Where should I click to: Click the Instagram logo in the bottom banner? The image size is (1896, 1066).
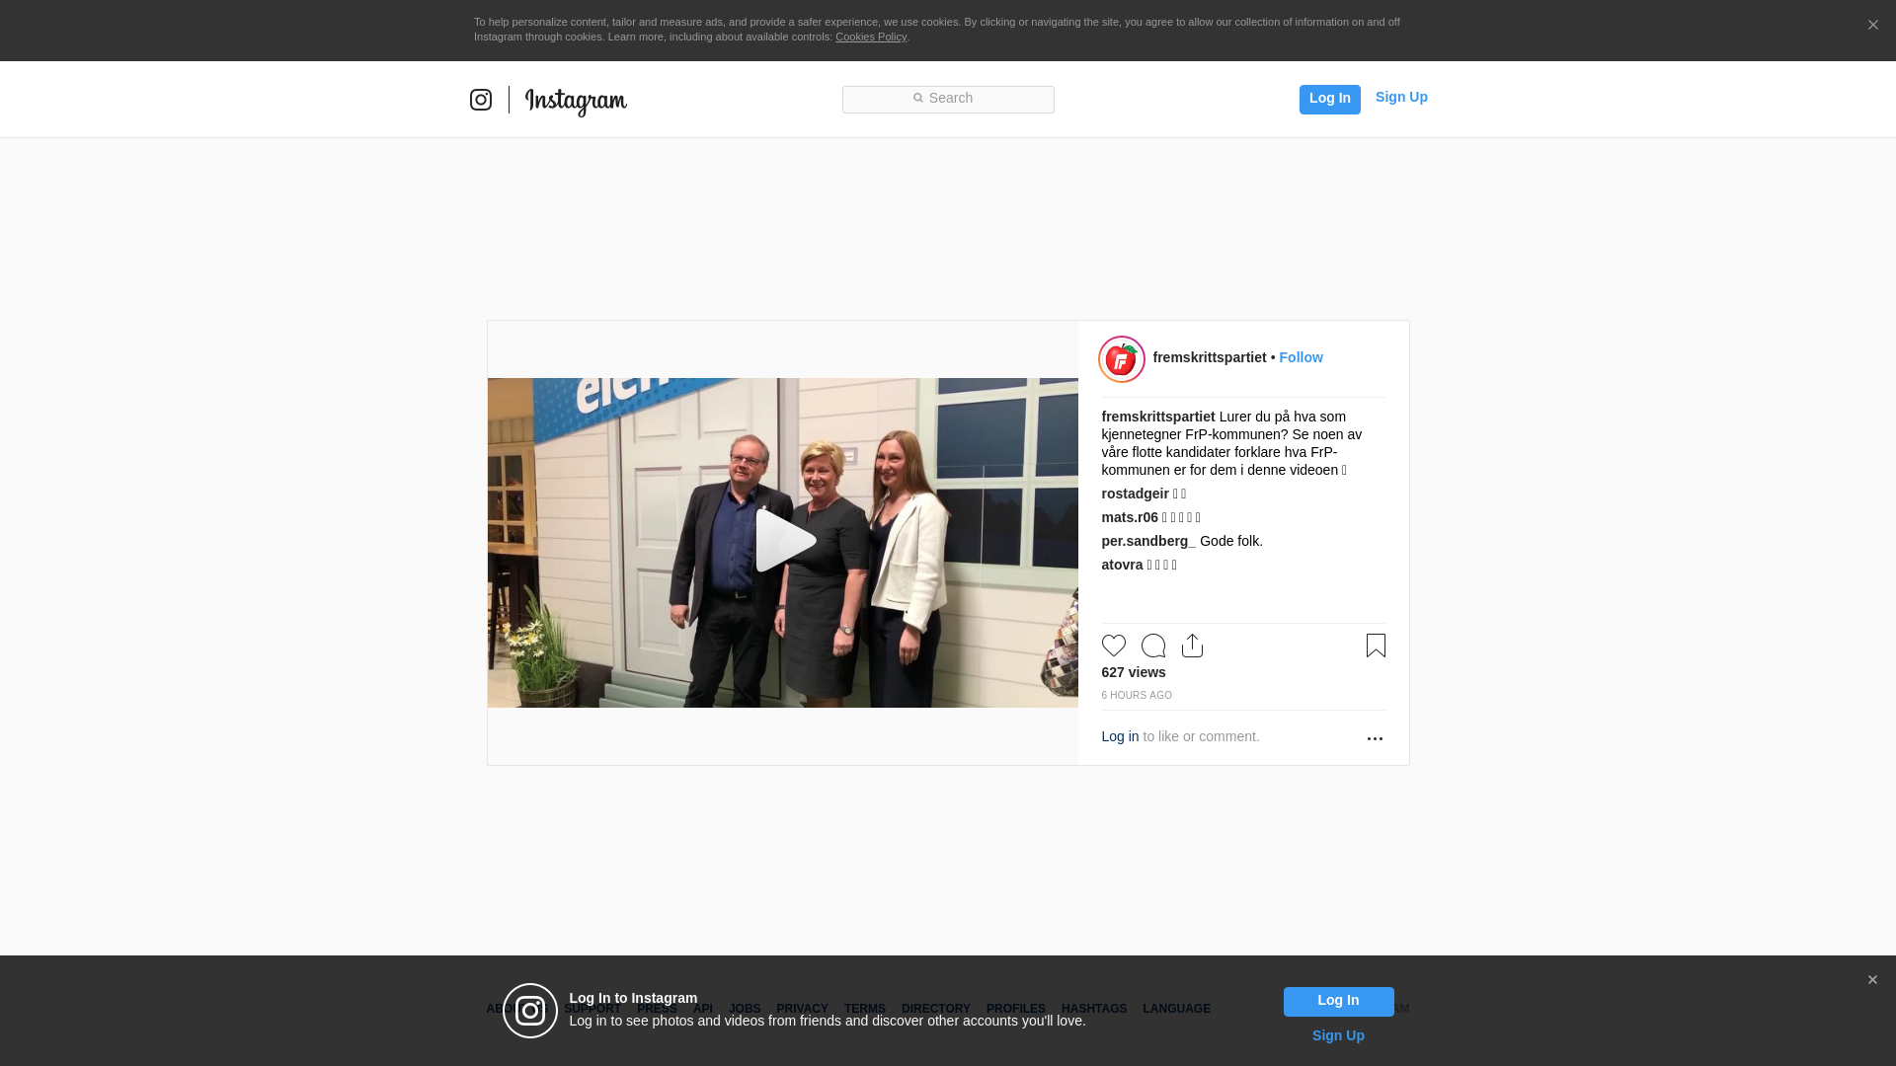point(530,1011)
